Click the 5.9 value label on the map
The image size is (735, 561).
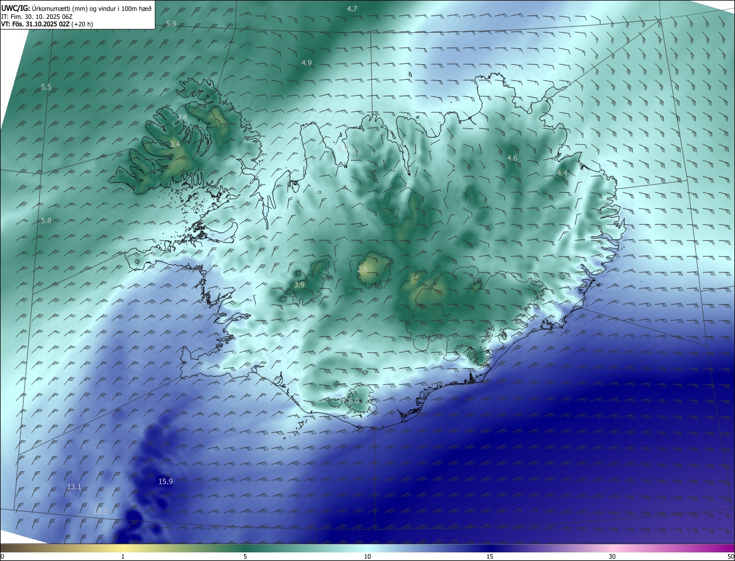tap(171, 24)
